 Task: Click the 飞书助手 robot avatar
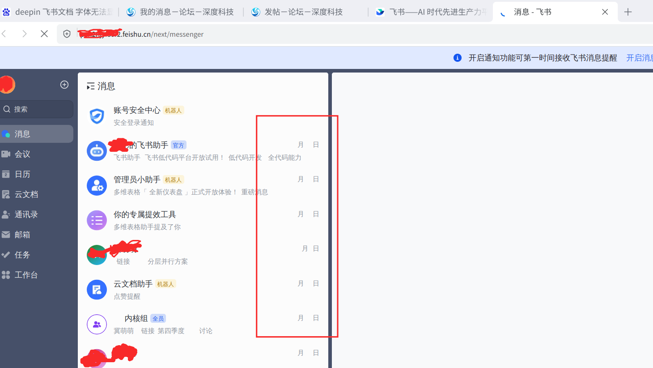[x=97, y=151]
